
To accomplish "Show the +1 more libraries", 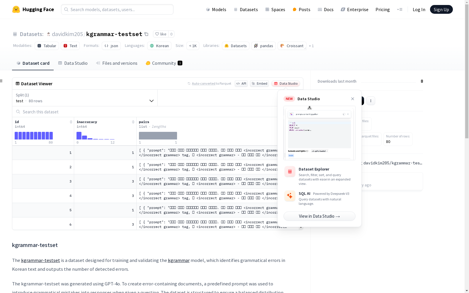I will (x=311, y=46).
